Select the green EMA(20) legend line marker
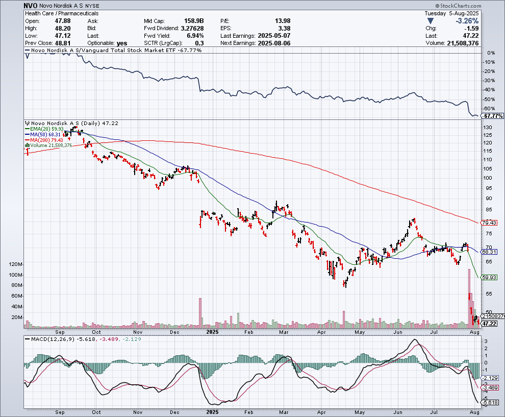This screenshot has height=417, width=505. [x=28, y=129]
